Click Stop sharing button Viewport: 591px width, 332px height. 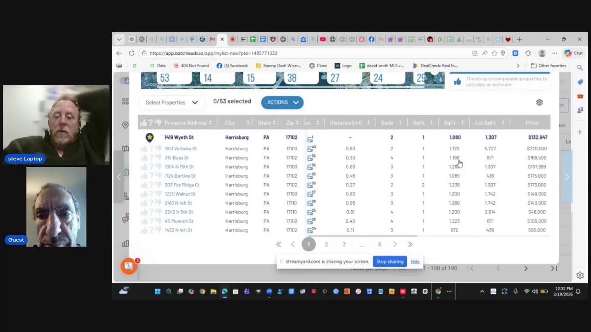coord(390,261)
